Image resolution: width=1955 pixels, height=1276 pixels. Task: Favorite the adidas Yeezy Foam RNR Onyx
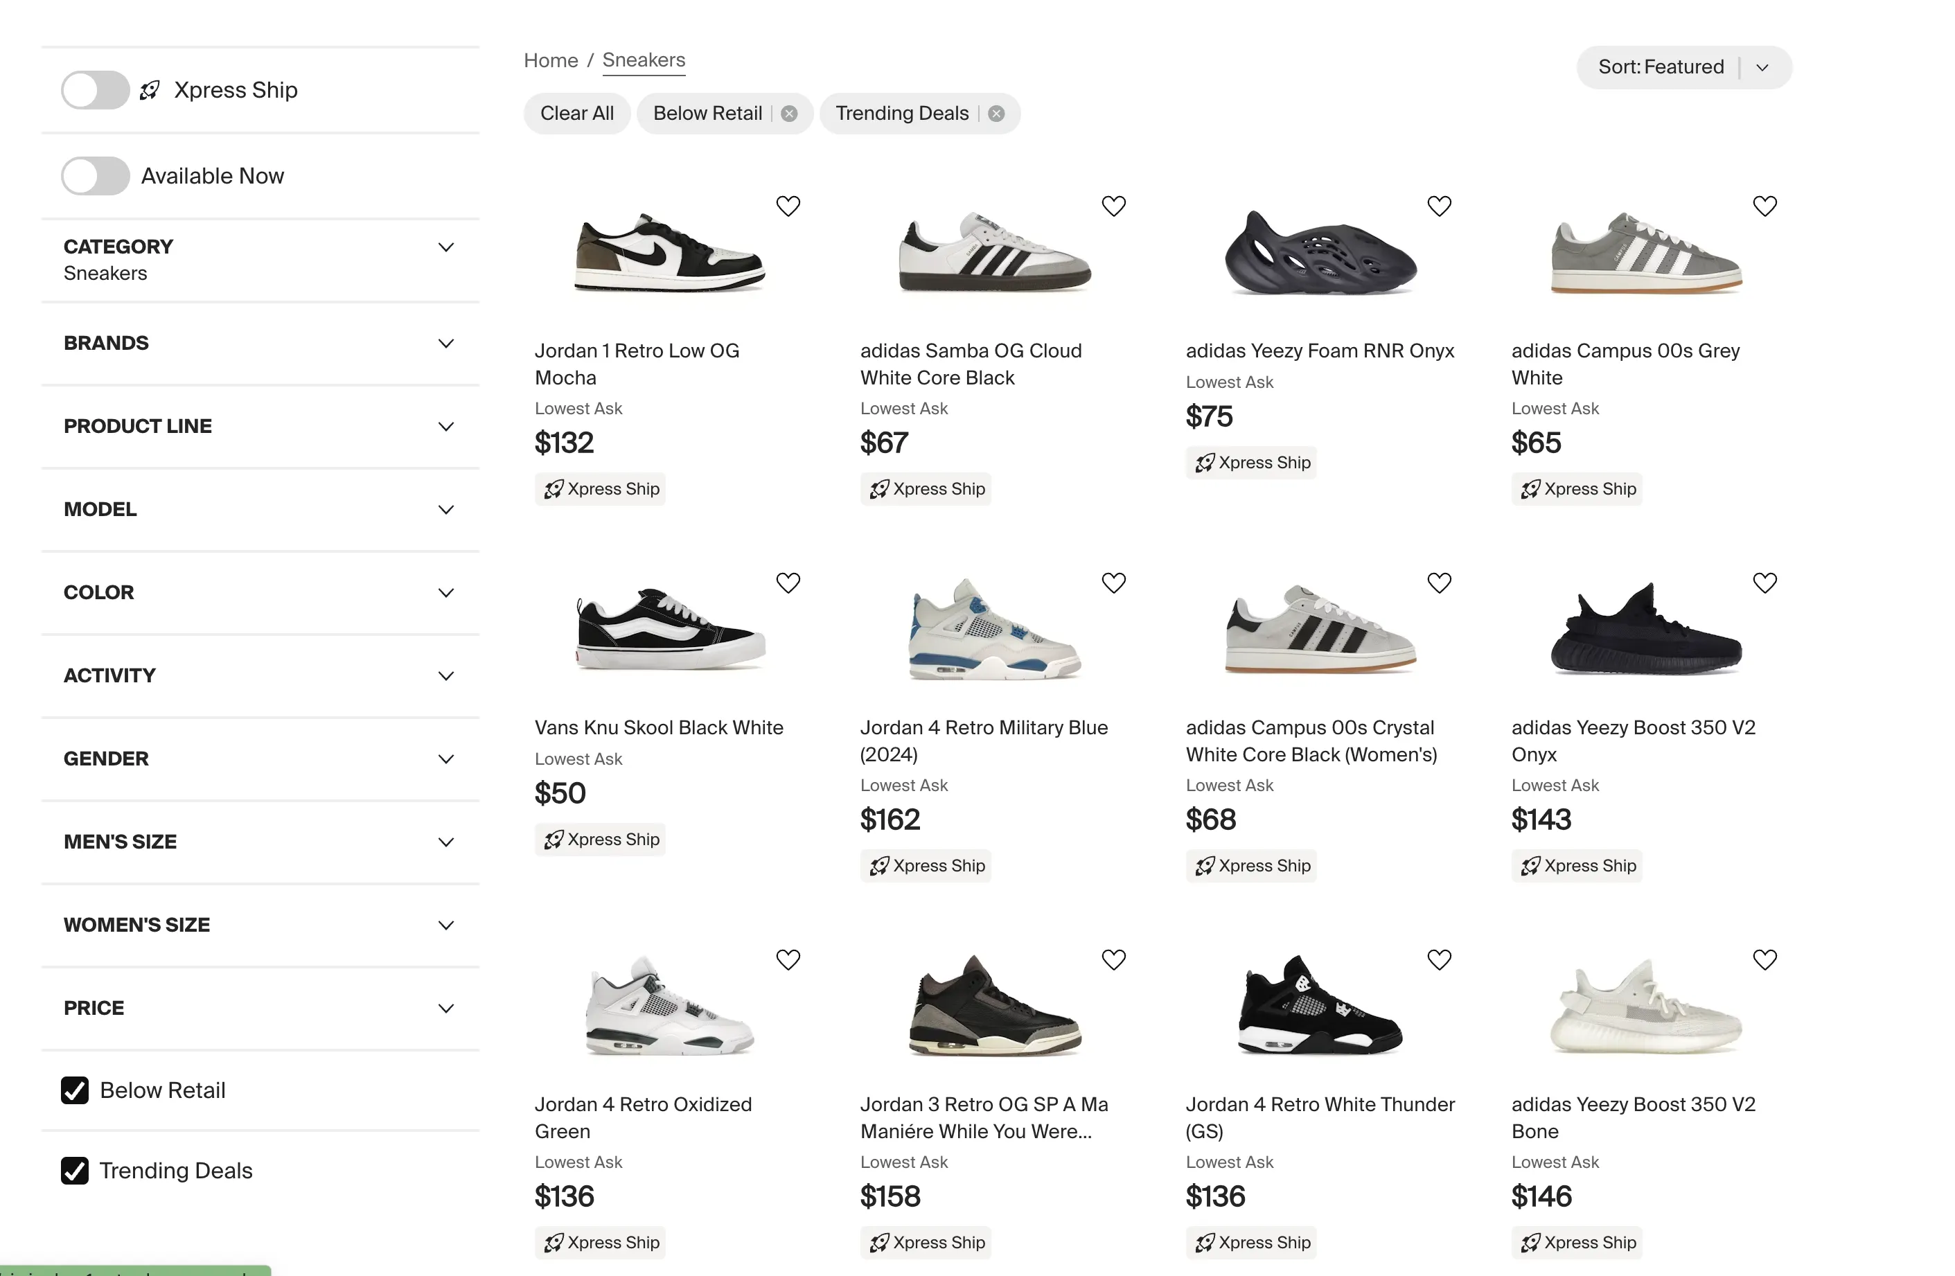click(1438, 206)
